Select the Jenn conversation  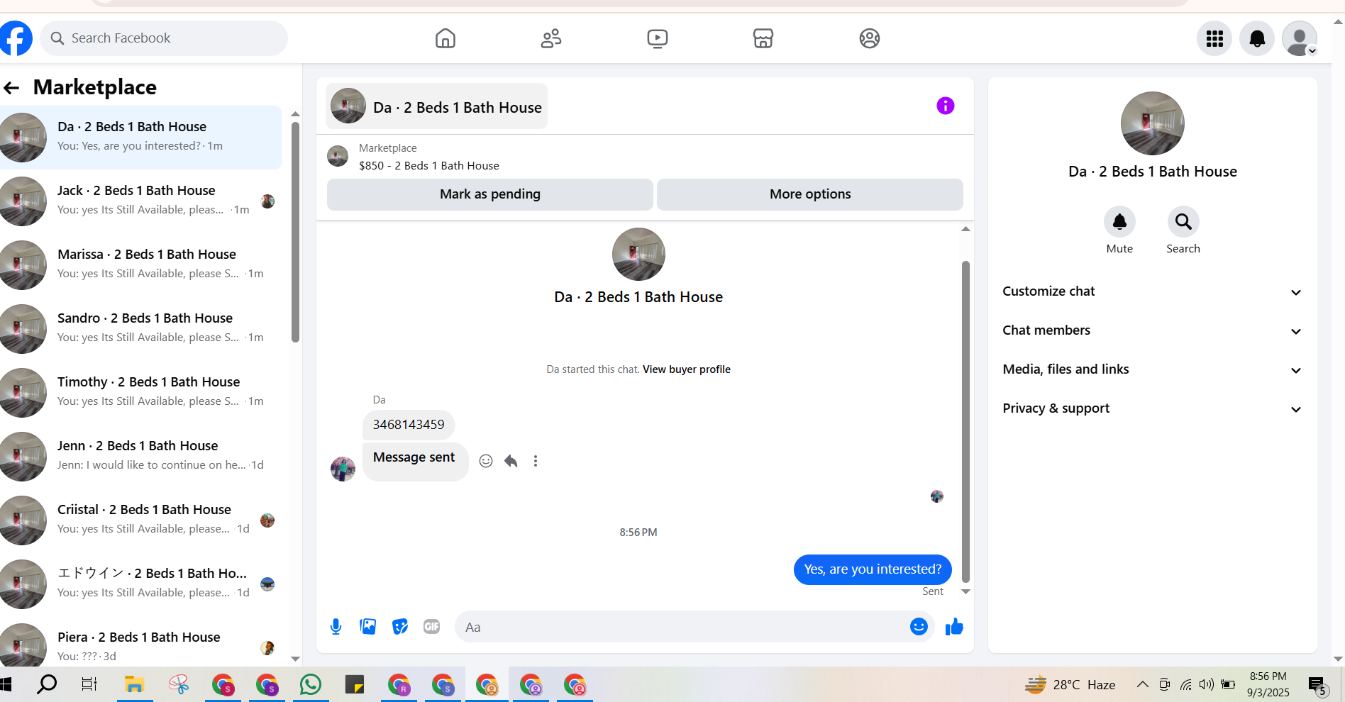(140, 457)
